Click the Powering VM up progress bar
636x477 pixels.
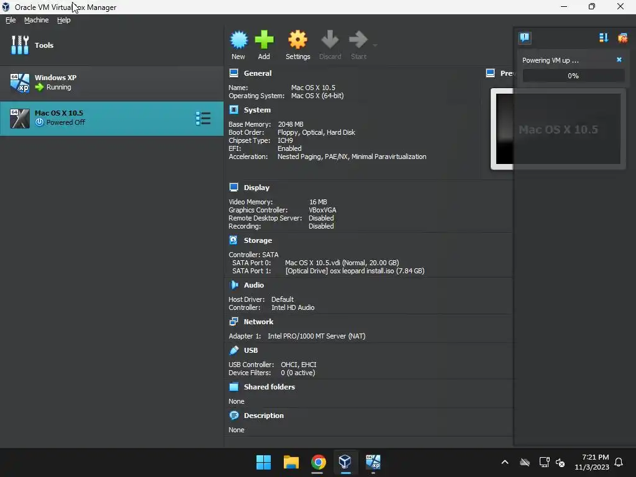(x=573, y=76)
